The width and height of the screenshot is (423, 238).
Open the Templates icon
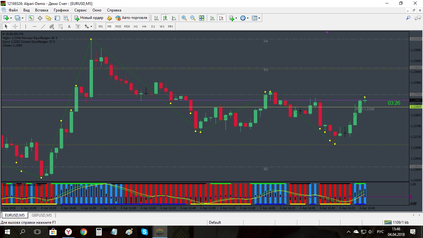[254, 18]
